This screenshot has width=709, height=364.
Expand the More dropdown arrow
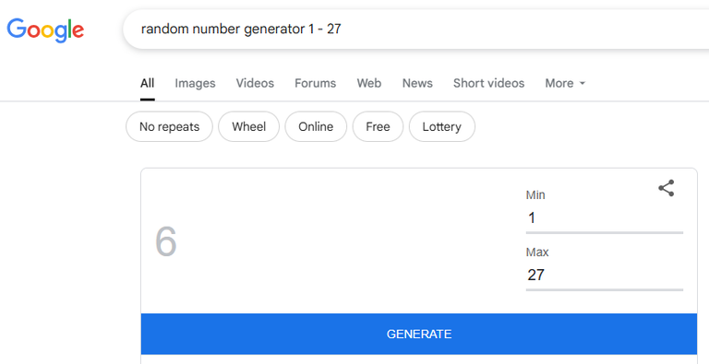coord(583,83)
